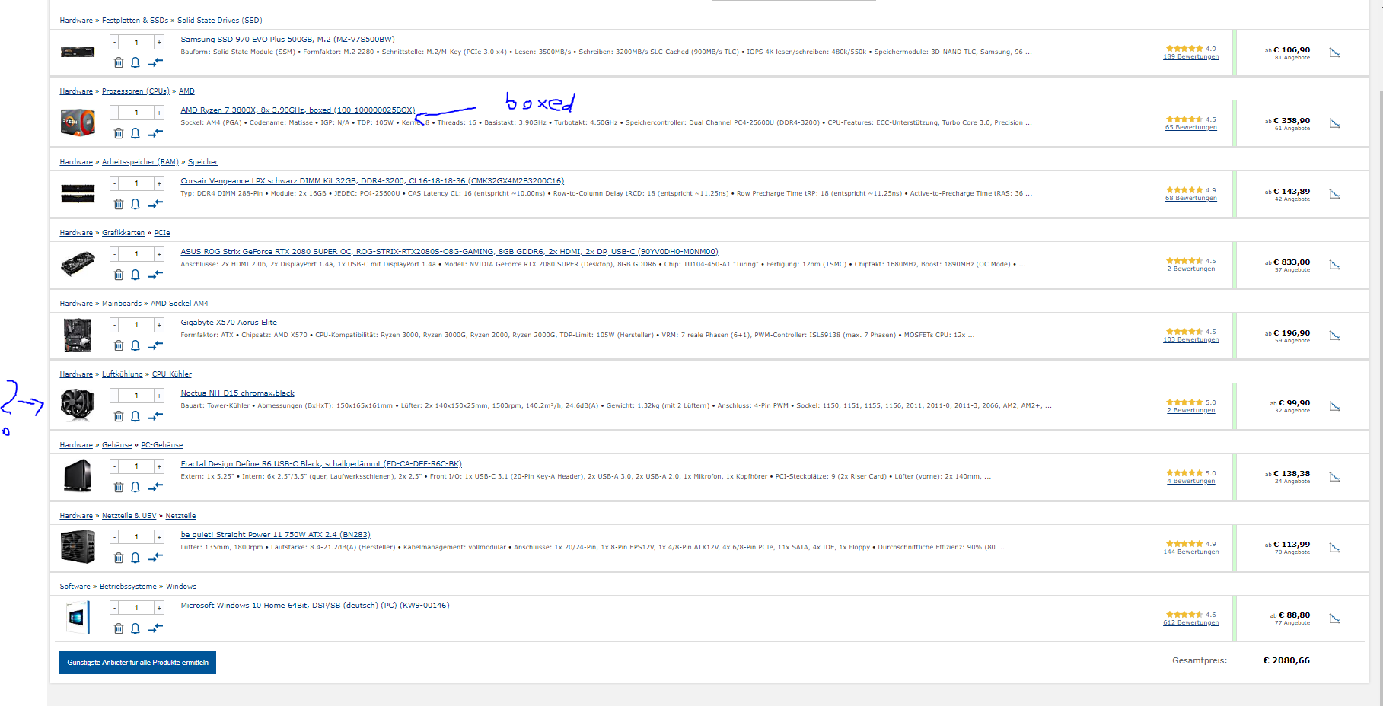Viewport: 1383px width, 706px height.
Task: Decrease quantity of ASUS ROG Strix card
Action: (114, 254)
